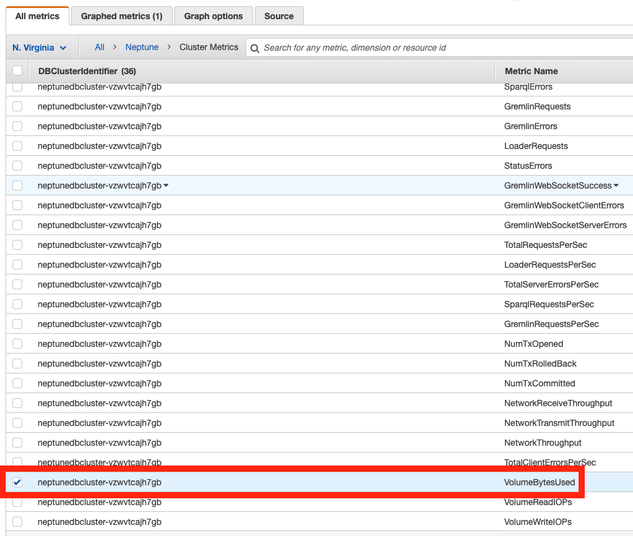Uncheck the VolumeBytesUsed metric checkbox
Screen dimensions: 633x536
pos(17,482)
